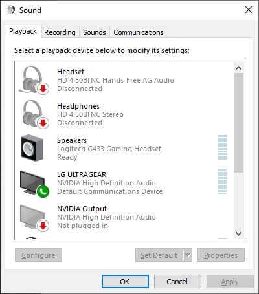259x294 pixels.
Task: Open the Communications tab
Action: (x=139, y=32)
